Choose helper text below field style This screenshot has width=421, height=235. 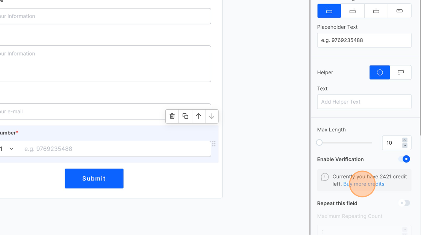[401, 72]
